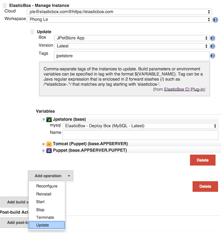
Task: Click the help icon next to Version
Action: (213, 46)
